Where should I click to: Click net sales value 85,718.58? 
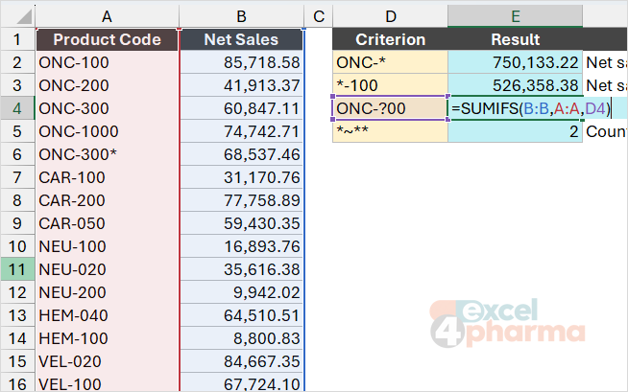(242, 62)
